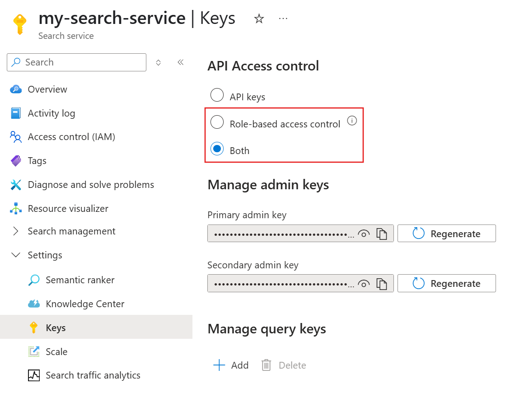Image resolution: width=510 pixels, height=393 pixels.
Task: Copy the secondary admin key
Action: [382, 283]
